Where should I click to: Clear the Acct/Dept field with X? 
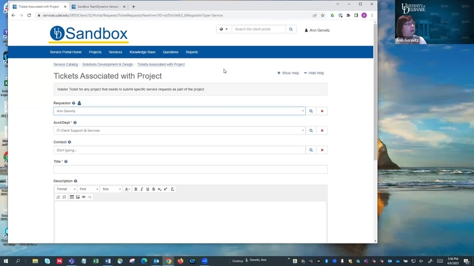(322, 130)
